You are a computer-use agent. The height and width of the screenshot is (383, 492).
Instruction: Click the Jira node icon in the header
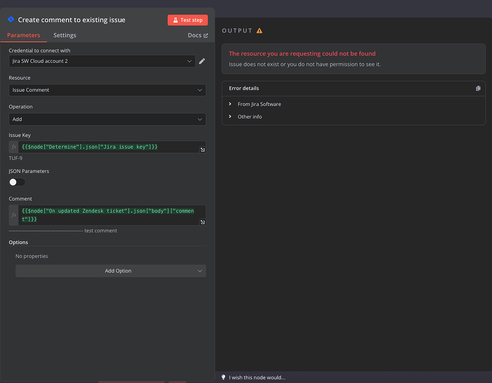[11, 19]
